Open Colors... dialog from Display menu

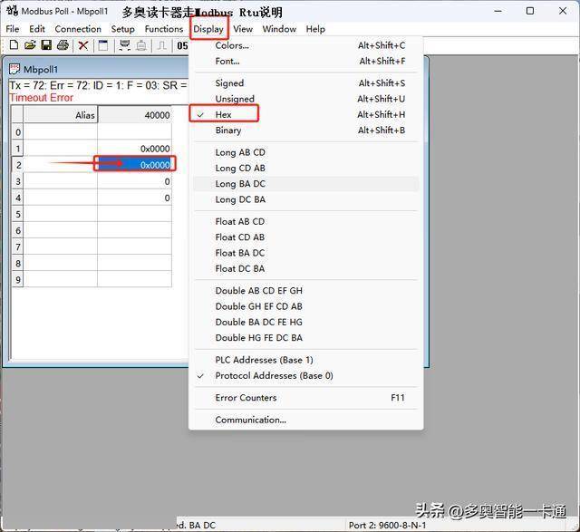click(232, 45)
